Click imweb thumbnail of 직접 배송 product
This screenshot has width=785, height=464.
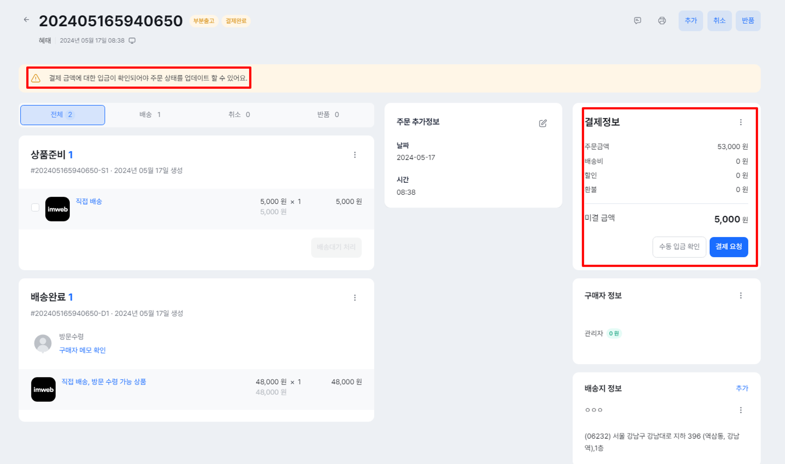coord(57,209)
